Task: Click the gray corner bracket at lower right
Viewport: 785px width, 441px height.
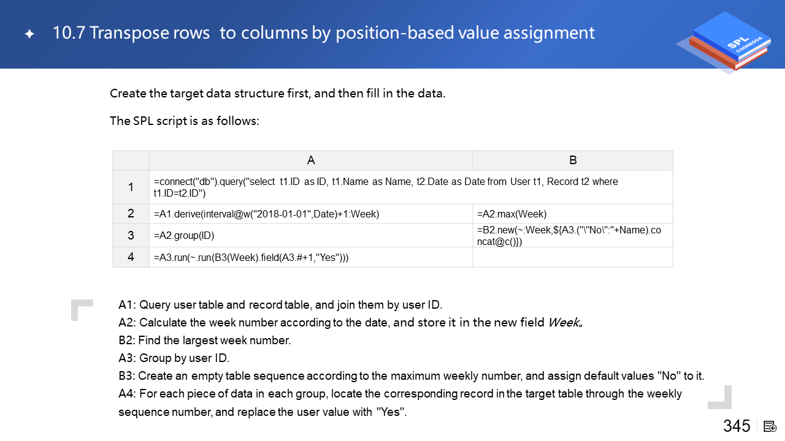Action: pos(720,397)
